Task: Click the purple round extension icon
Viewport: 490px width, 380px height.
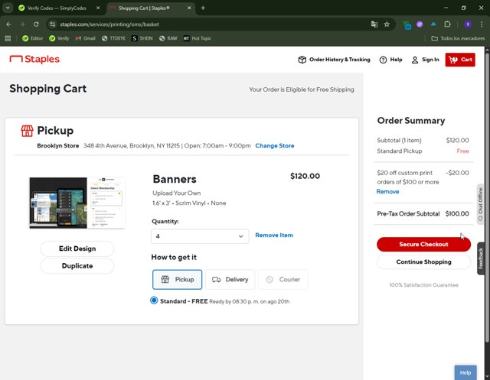Action: tap(420, 24)
